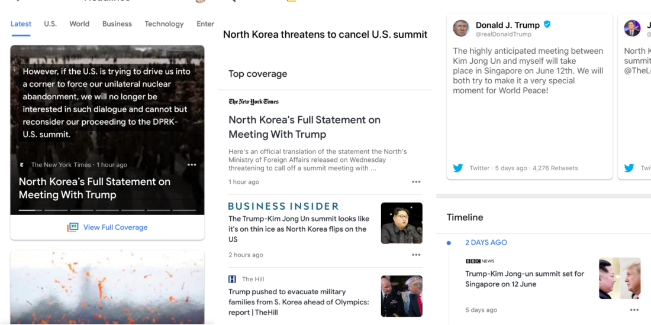The image size is (651, 325).
Task: Click The New York Times logo in Top coverage
Action: pyautogui.click(x=254, y=102)
